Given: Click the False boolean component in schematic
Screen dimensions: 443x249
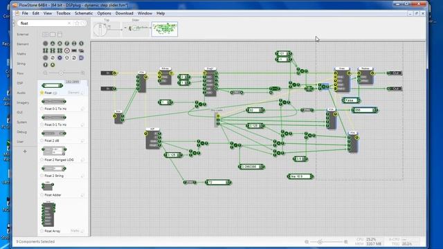Looking at the screenshot, I should click(x=351, y=100).
